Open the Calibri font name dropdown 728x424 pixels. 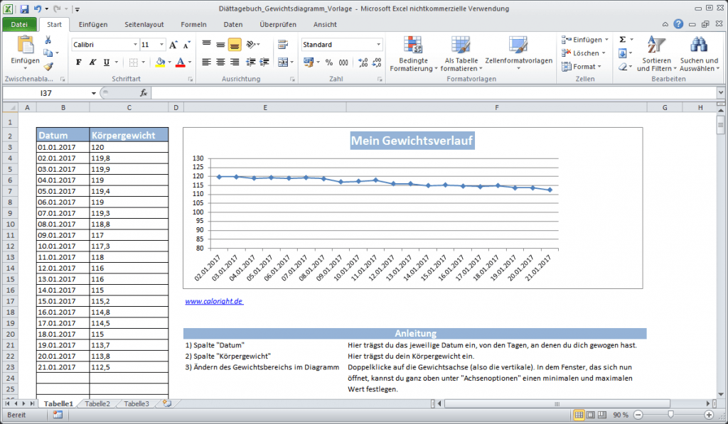coord(135,45)
